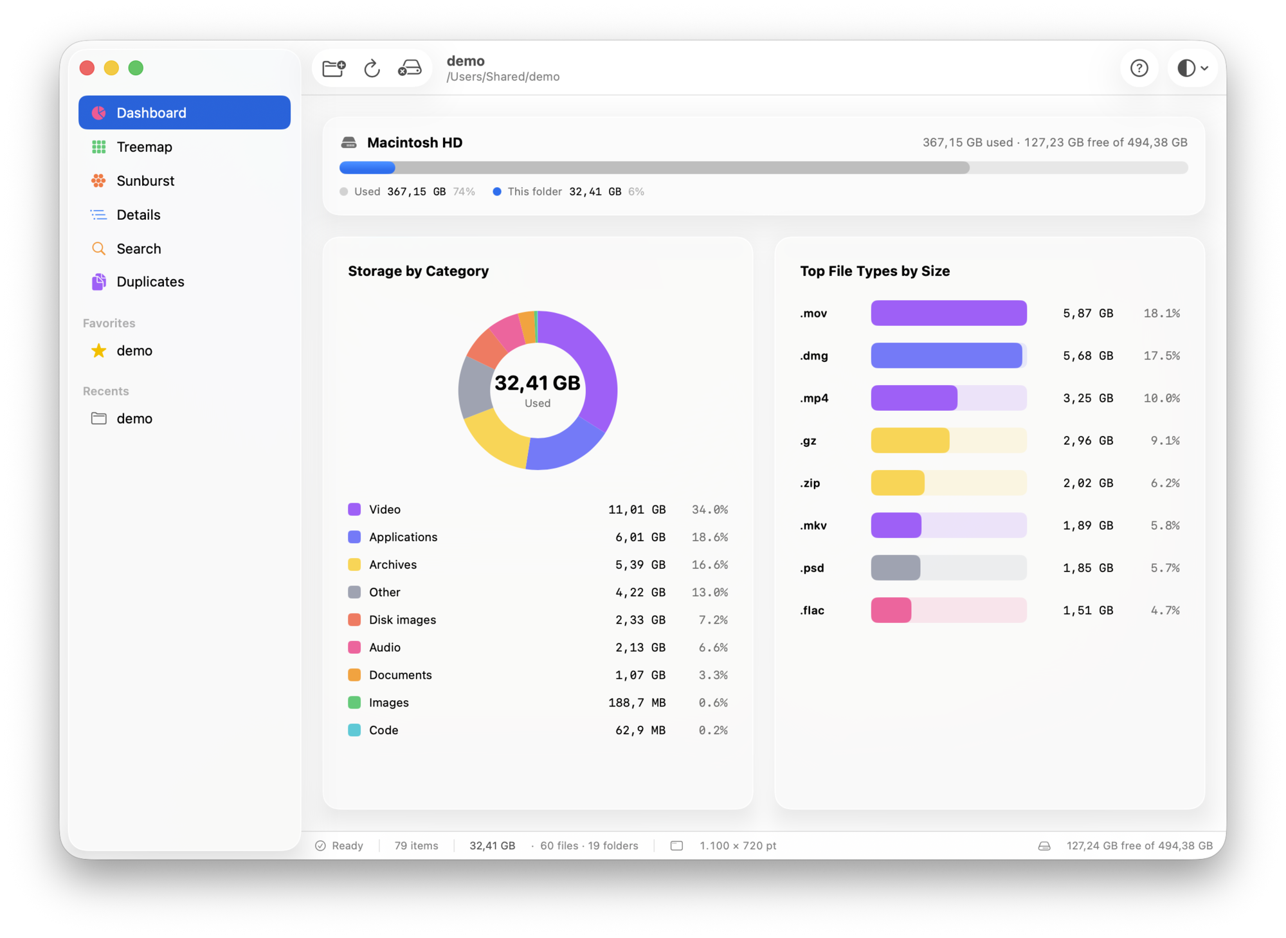1286x938 pixels.
Task: Click the 18.1% value for .mov
Action: [1161, 313]
